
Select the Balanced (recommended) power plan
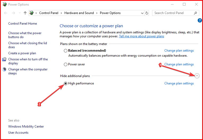tap(65, 51)
